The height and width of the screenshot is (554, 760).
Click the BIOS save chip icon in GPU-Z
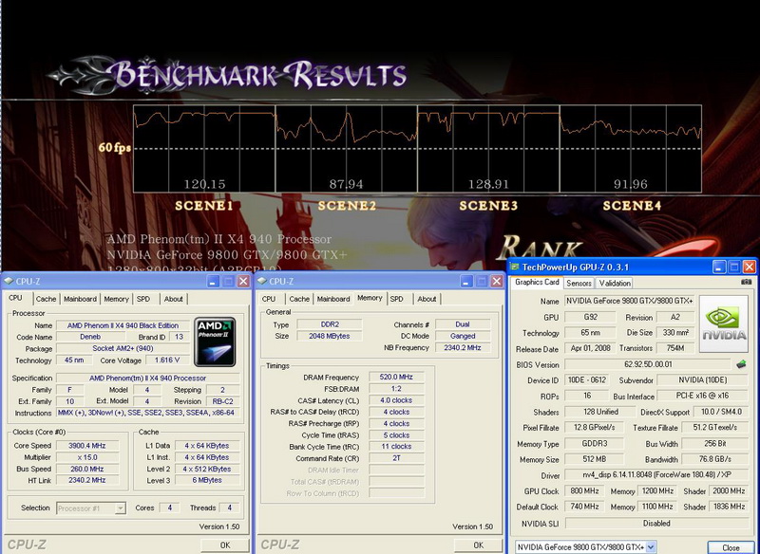tap(741, 364)
